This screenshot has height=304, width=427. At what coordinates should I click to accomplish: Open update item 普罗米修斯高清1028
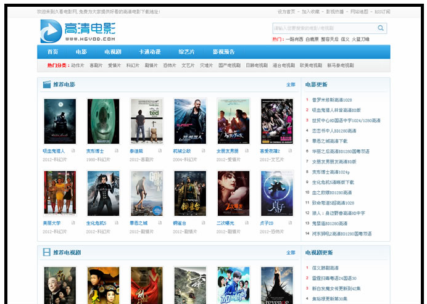(332, 100)
